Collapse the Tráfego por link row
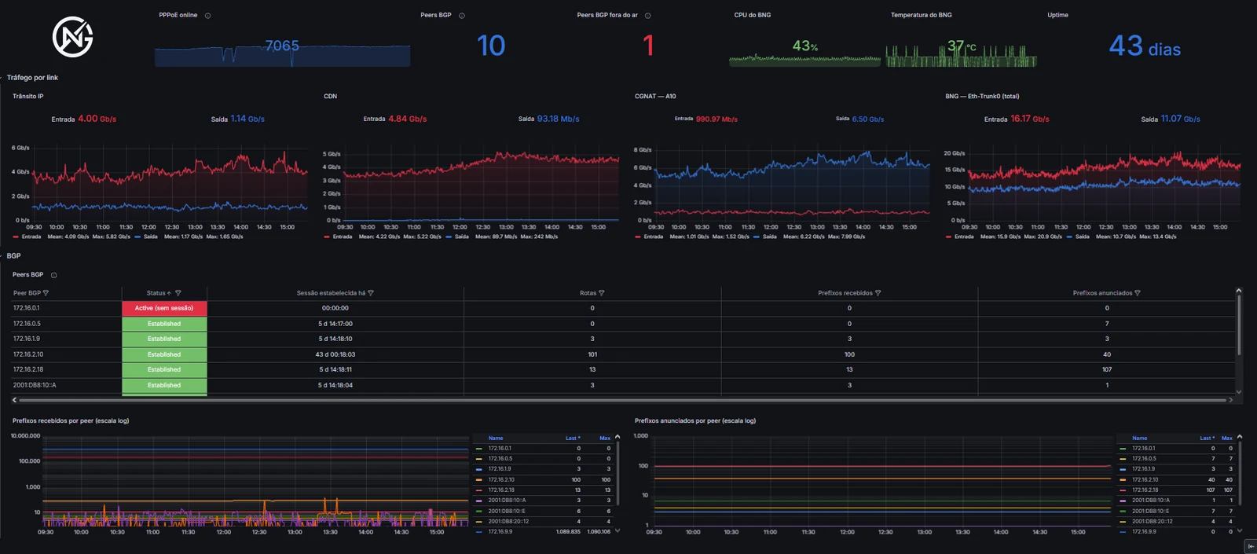1257x554 pixels. pos(32,78)
